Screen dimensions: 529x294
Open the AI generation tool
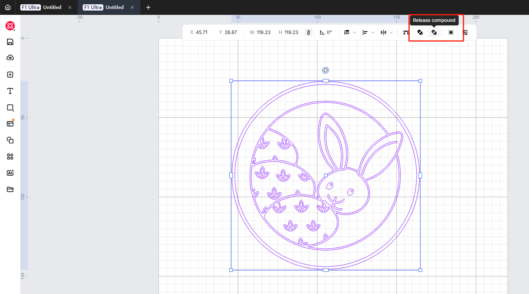pos(10,173)
